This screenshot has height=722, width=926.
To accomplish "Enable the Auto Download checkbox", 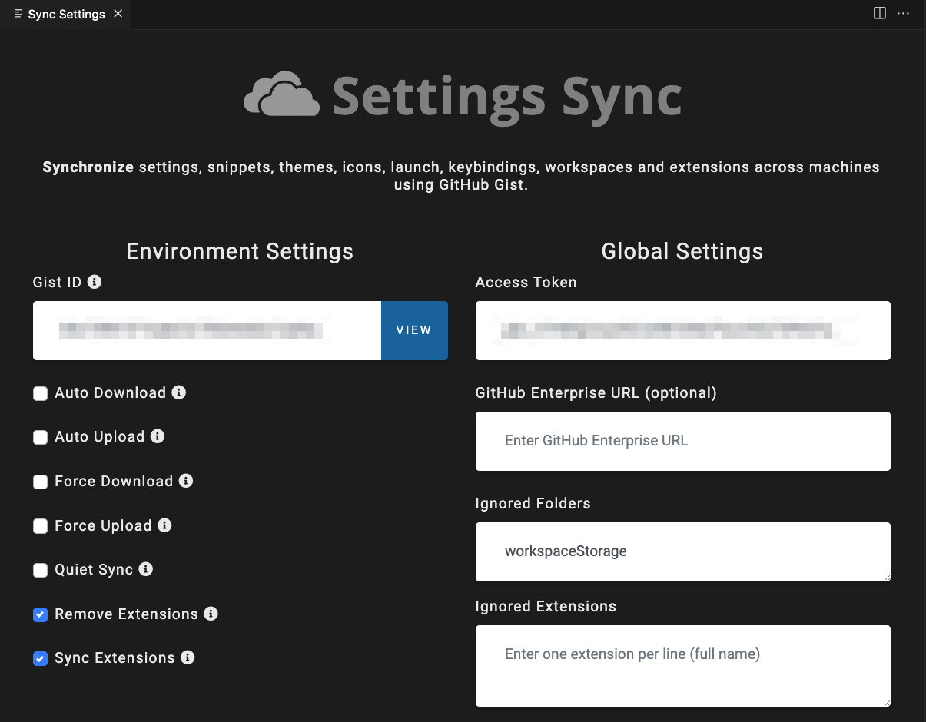I will (40, 394).
